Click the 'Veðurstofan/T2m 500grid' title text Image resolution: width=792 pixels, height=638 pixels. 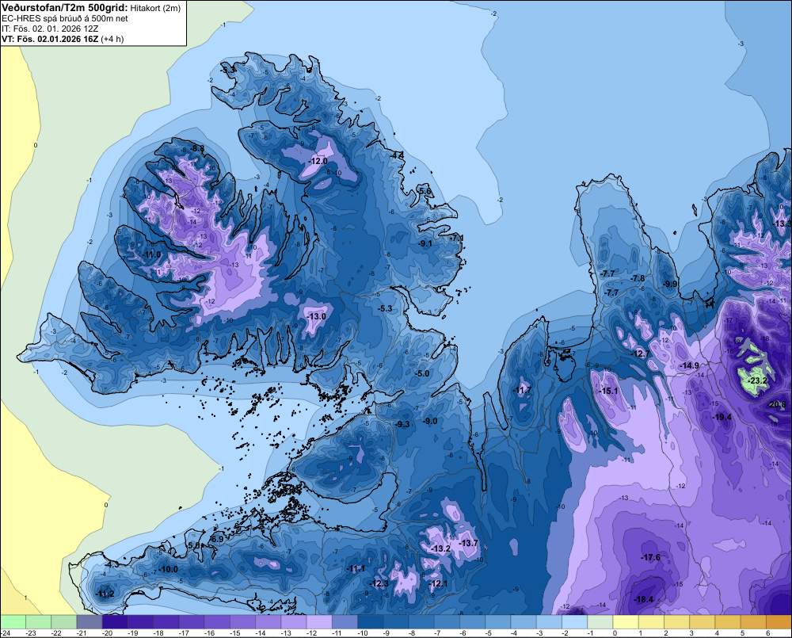click(x=65, y=7)
